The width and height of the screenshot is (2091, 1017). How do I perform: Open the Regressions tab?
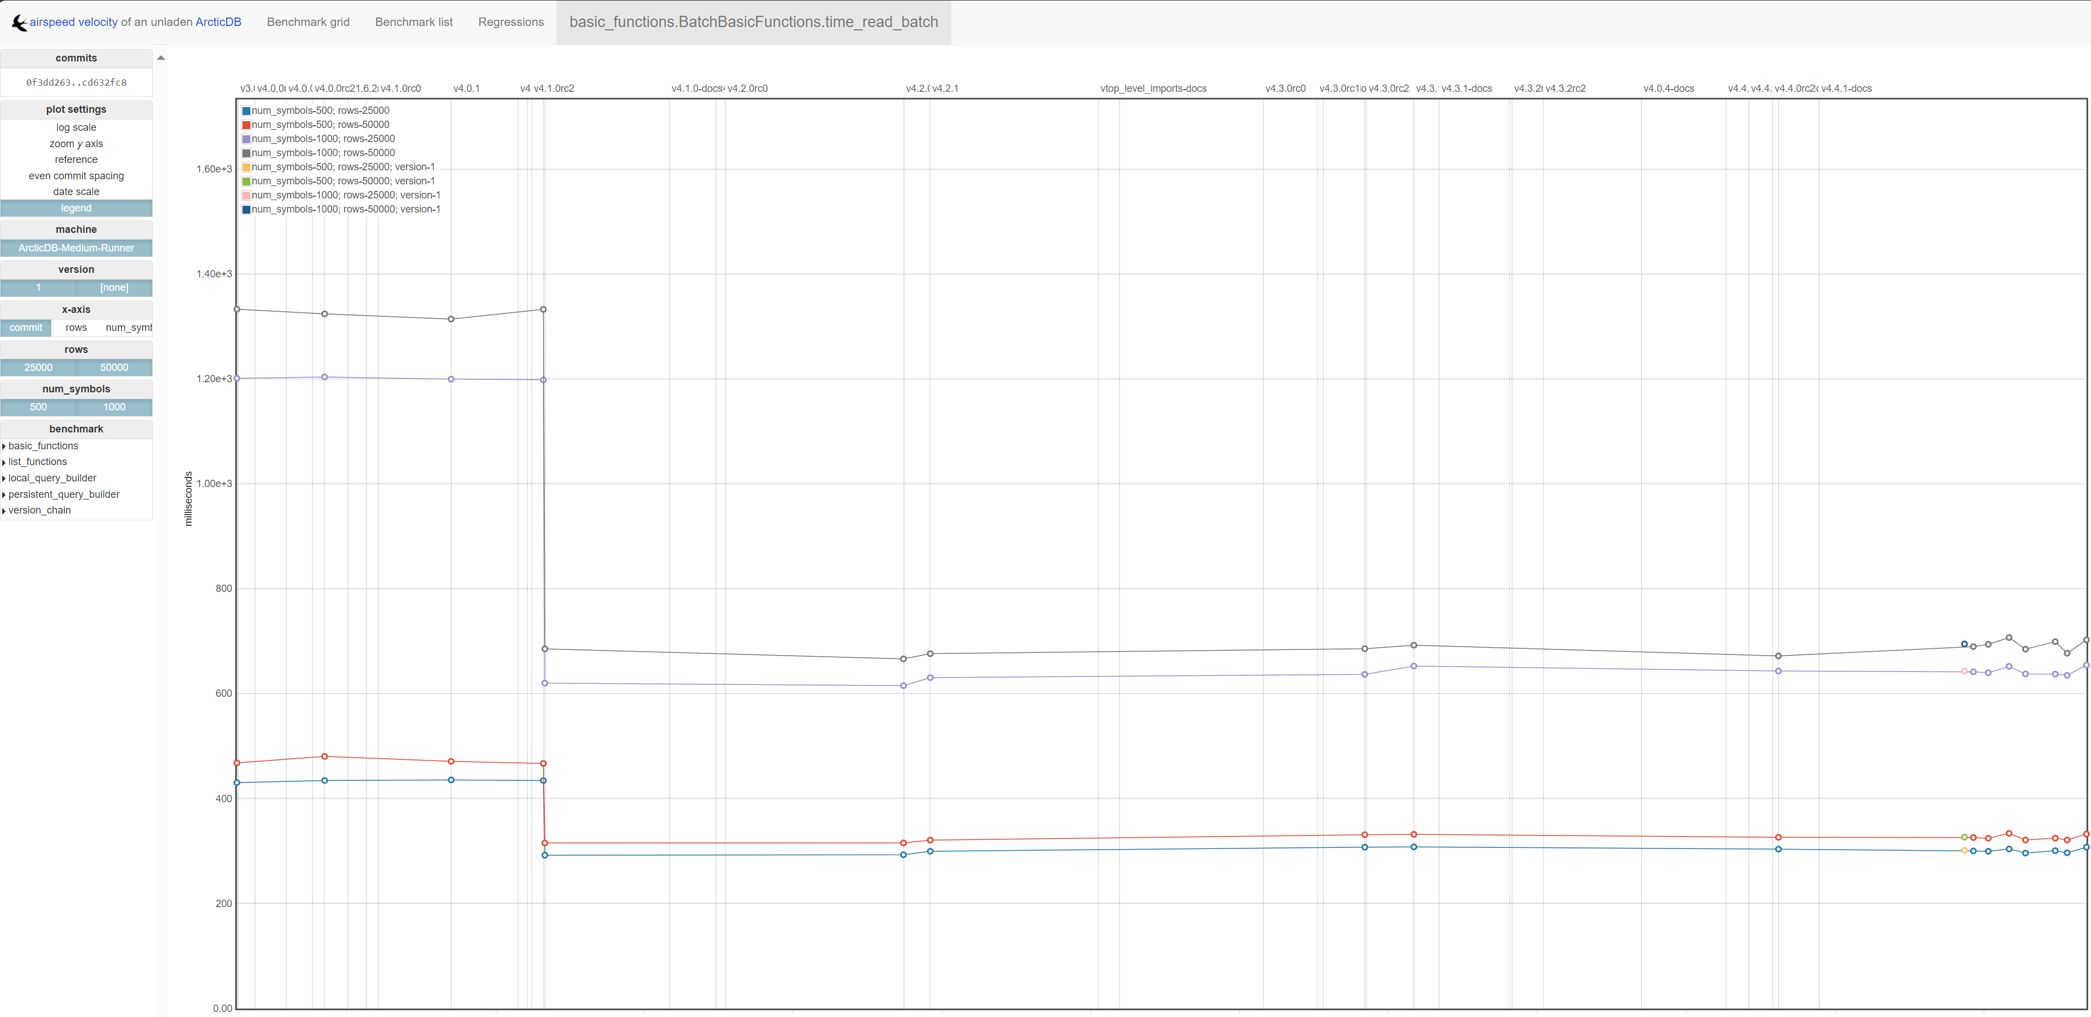[510, 22]
